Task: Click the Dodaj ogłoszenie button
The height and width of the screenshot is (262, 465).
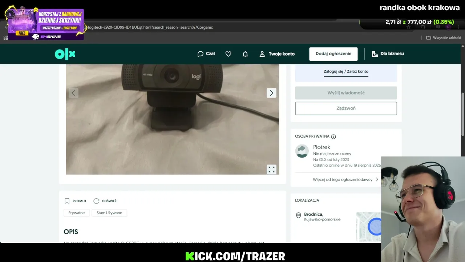Action: click(x=333, y=54)
